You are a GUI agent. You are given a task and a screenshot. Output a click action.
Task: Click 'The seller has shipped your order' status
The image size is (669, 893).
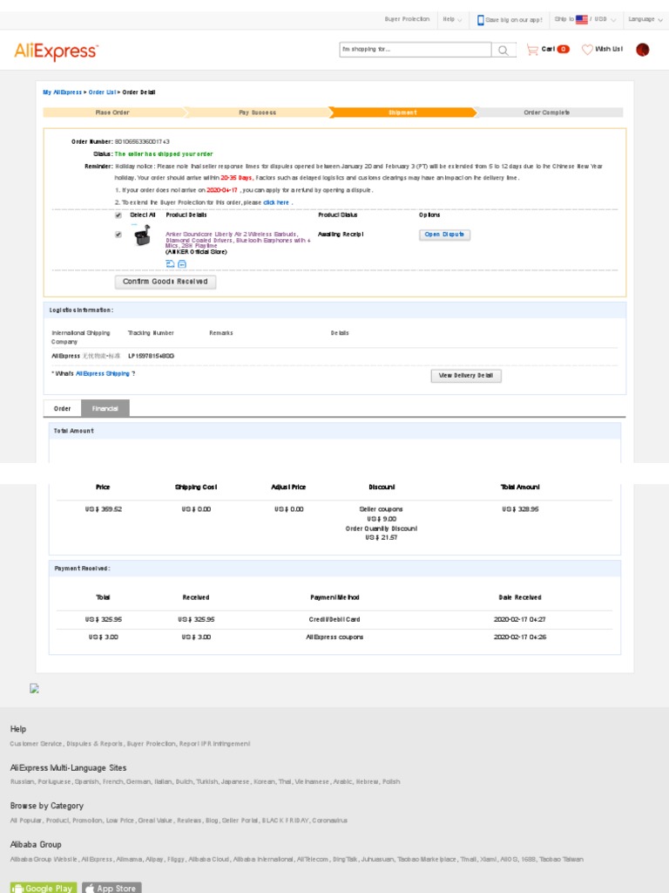click(164, 153)
